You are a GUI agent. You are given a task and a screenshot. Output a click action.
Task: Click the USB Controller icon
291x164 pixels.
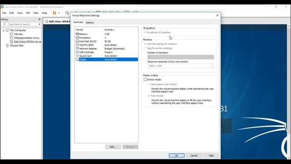(77, 52)
